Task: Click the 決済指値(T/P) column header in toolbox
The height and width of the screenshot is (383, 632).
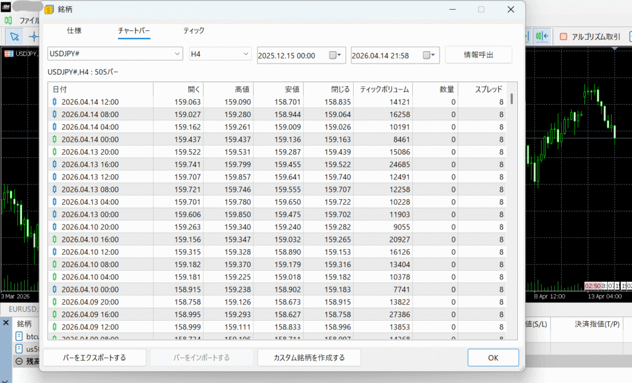Action: 597,324
